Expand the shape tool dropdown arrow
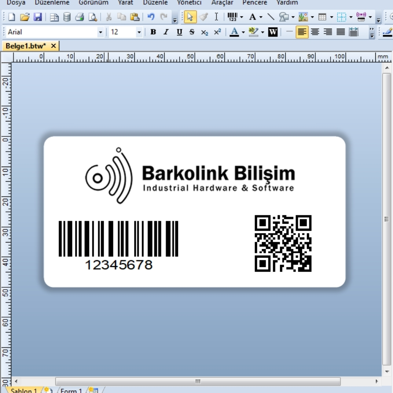 (x=293, y=17)
